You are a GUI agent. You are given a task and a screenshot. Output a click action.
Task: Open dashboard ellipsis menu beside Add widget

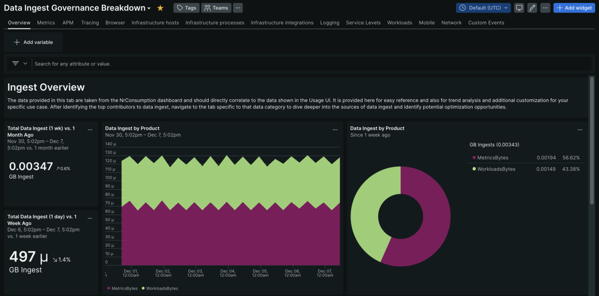[x=545, y=8]
